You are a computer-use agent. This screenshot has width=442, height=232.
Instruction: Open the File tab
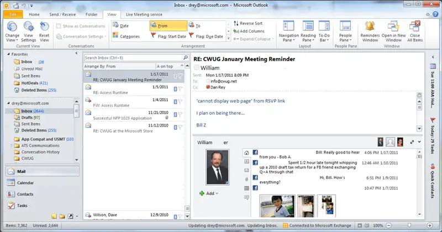point(13,14)
